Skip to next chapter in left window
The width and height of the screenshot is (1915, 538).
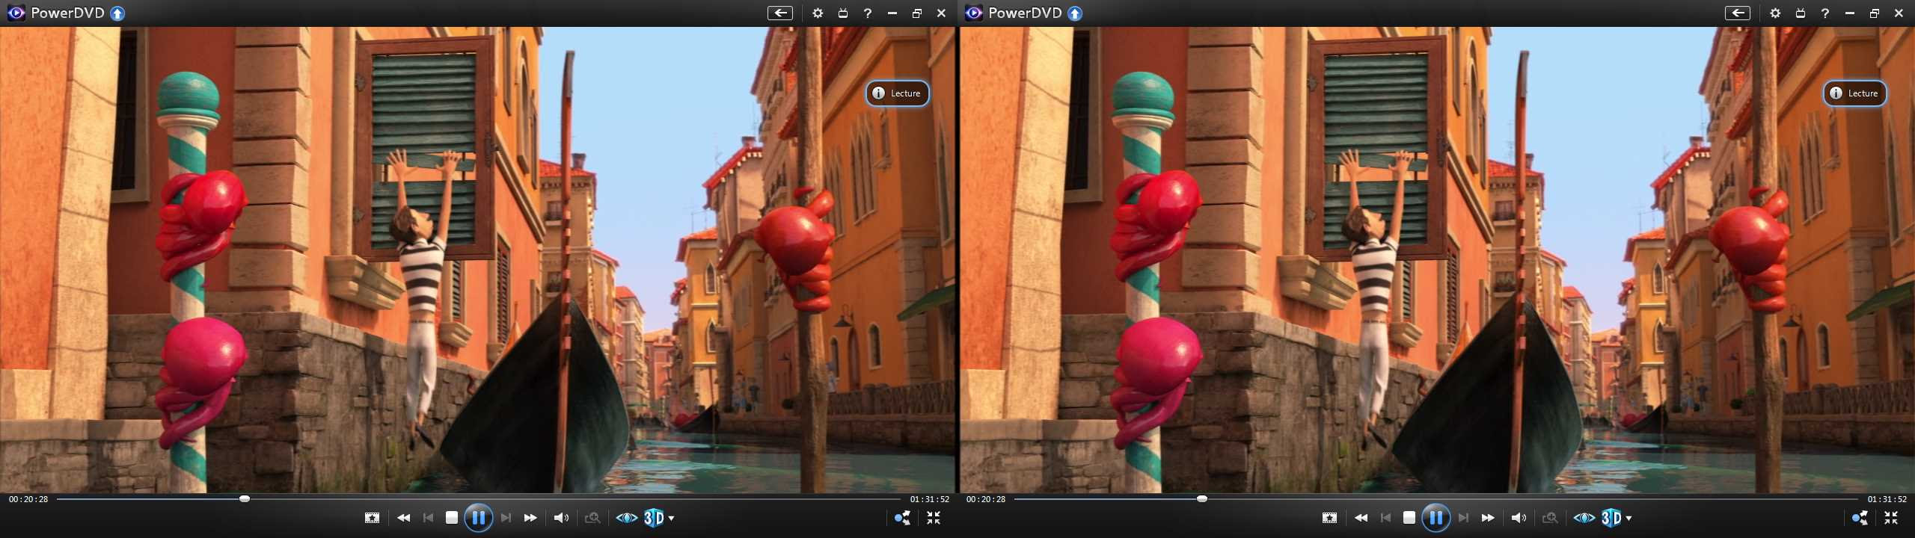(506, 517)
